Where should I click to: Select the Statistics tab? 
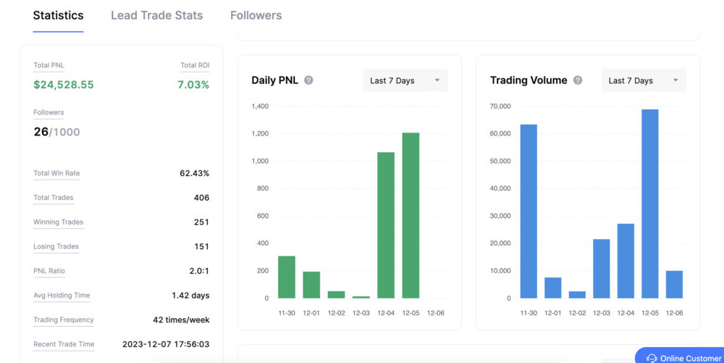(58, 15)
